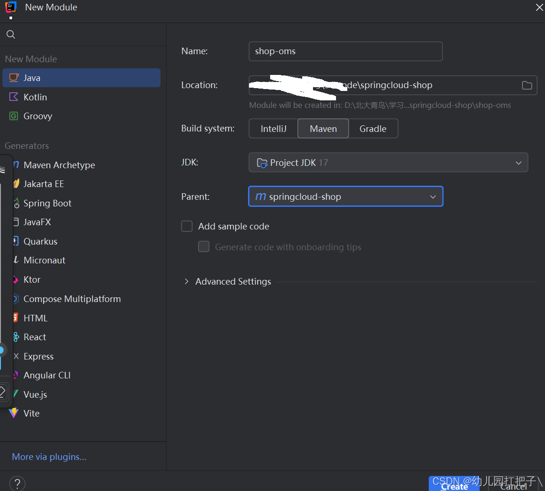Select the Java module type
The height and width of the screenshot is (491, 545).
pyautogui.click(x=81, y=78)
